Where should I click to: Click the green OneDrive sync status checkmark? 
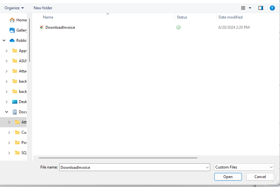click(x=178, y=27)
